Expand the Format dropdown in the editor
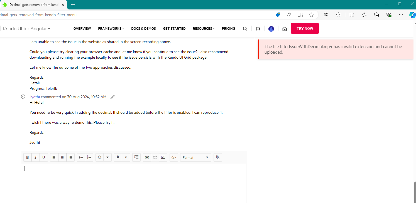The height and width of the screenshot is (203, 416). 196,157
